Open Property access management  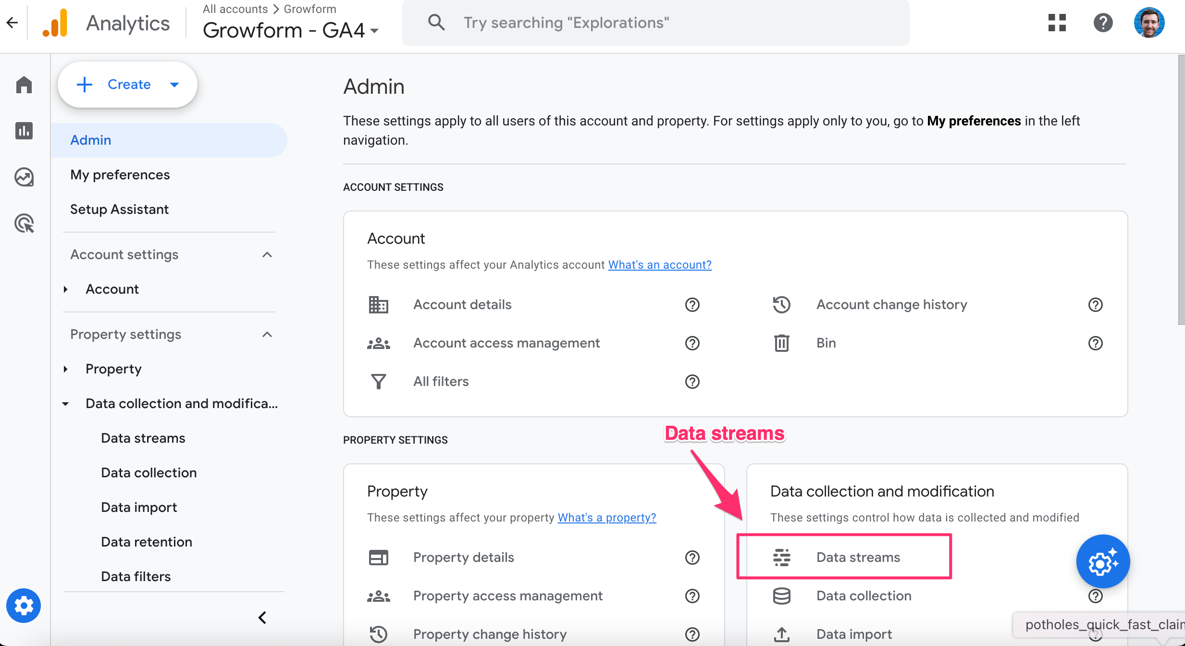coord(508,596)
